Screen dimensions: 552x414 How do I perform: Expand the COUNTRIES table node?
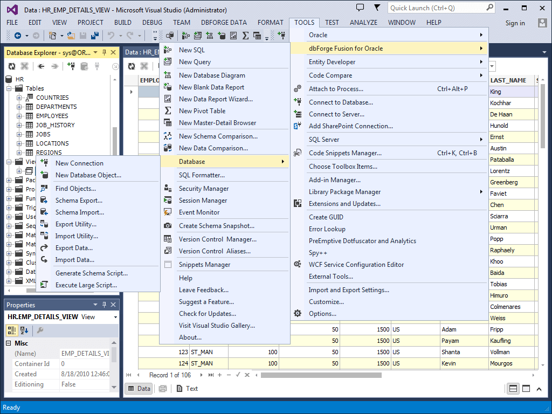19,98
